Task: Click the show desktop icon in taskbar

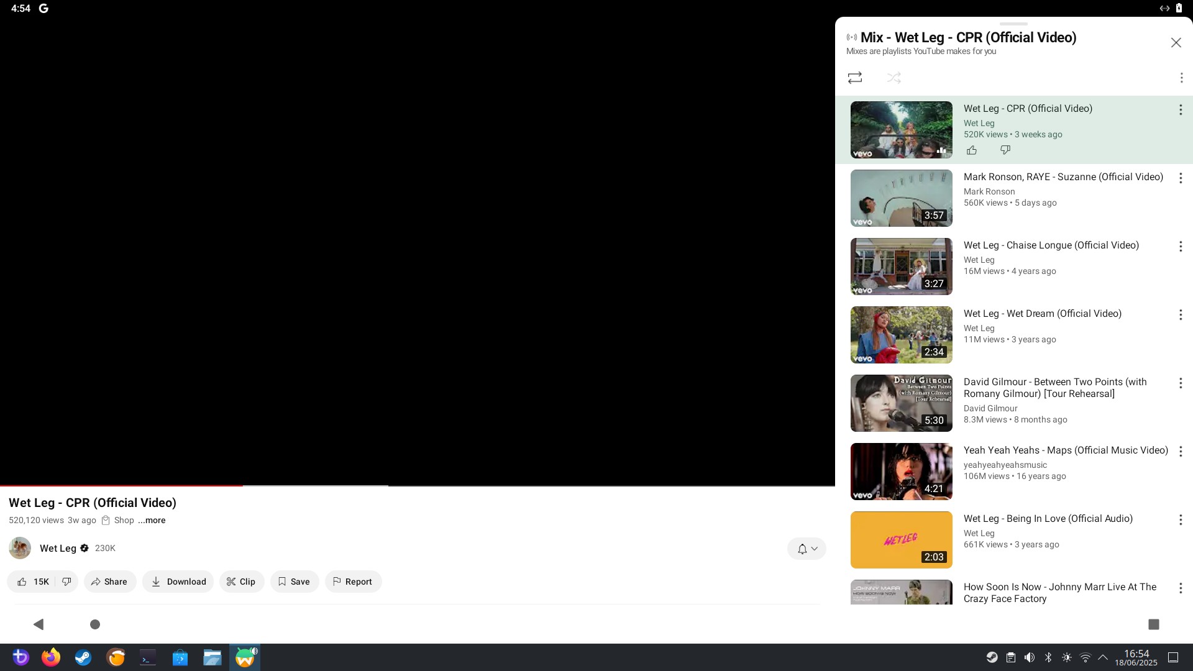Action: point(1173,657)
